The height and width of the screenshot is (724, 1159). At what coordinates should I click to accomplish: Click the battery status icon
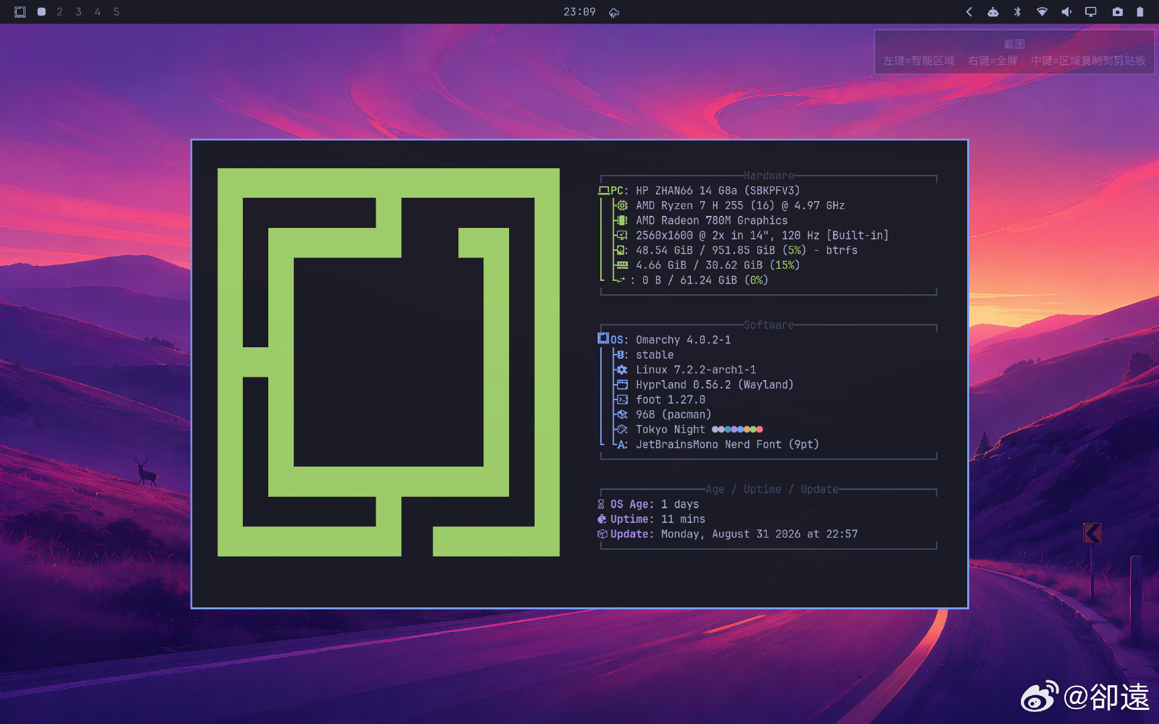click(1140, 12)
